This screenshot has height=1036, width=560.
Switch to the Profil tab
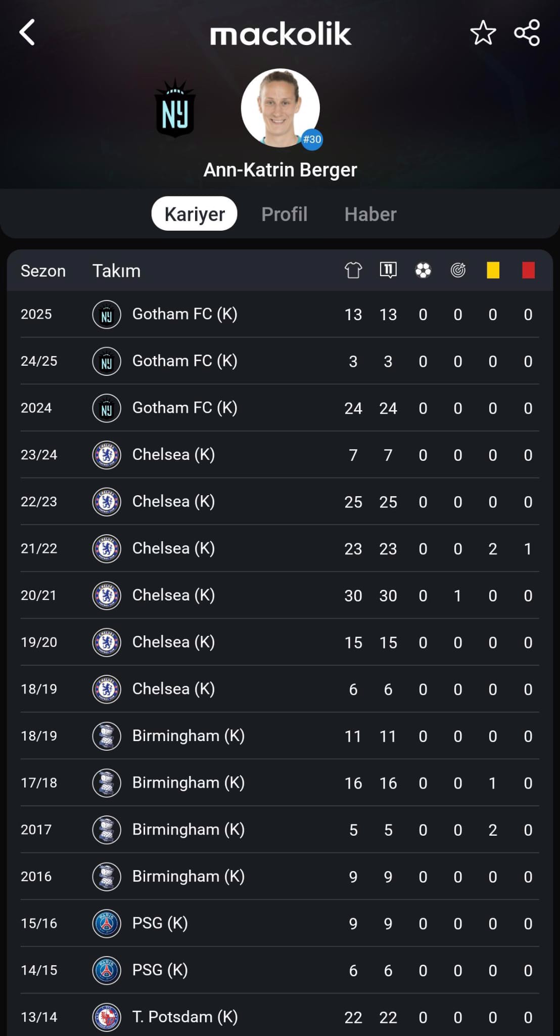285,214
